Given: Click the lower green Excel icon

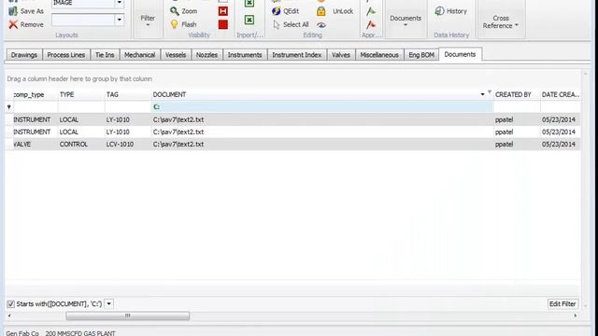Looking at the screenshot, I should 249,20.
